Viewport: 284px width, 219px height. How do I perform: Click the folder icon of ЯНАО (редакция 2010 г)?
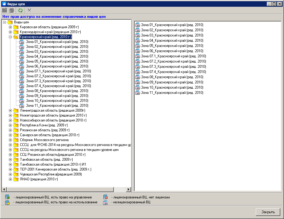click(x=16, y=179)
